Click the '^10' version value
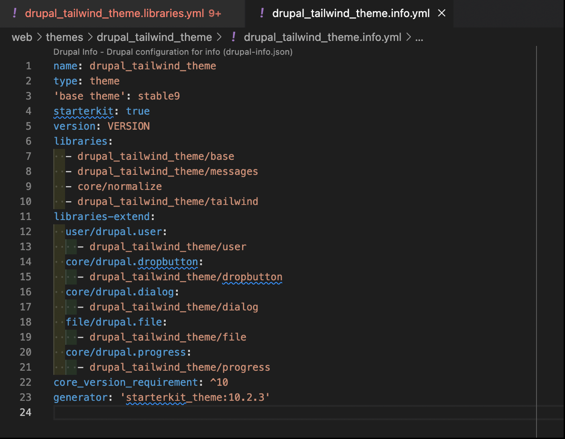Screen dimensions: 565x439 (x=219, y=382)
